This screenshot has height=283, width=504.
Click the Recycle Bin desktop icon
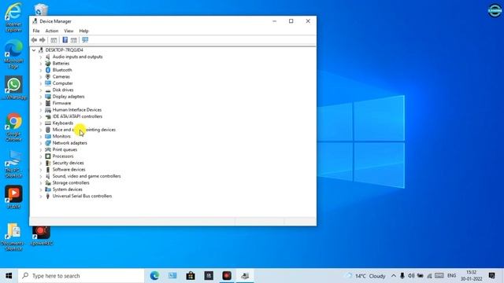pos(41,9)
